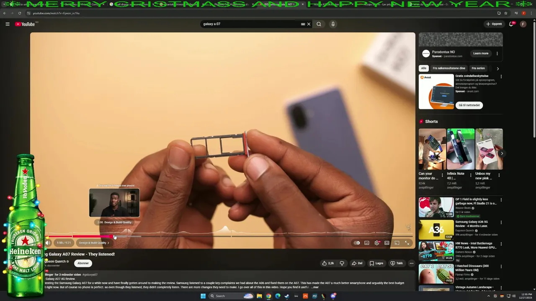Open the Design & Build Quality chapter list
Image resolution: width=536 pixels, height=301 pixels.
click(x=94, y=243)
